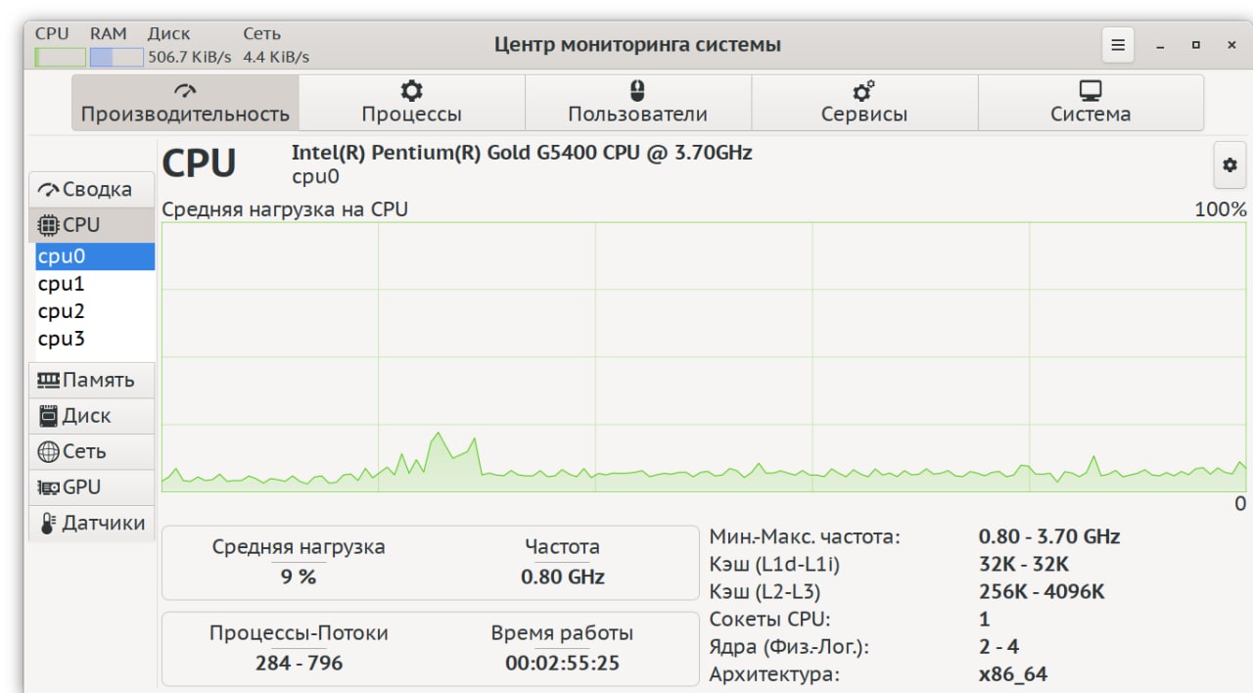The width and height of the screenshot is (1253, 693).
Task: Open the hamburger main menu button
Action: coord(1118,45)
